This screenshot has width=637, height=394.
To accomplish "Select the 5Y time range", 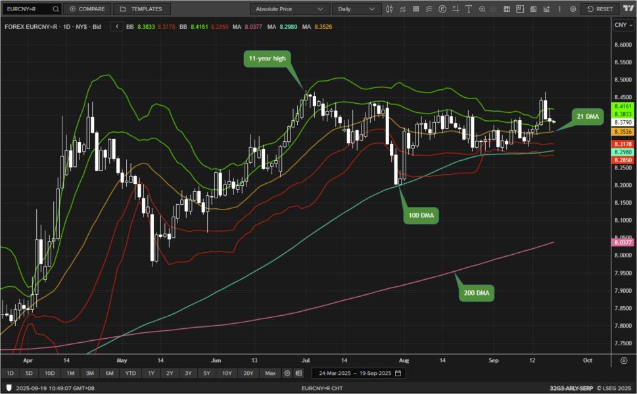I will coord(207,373).
